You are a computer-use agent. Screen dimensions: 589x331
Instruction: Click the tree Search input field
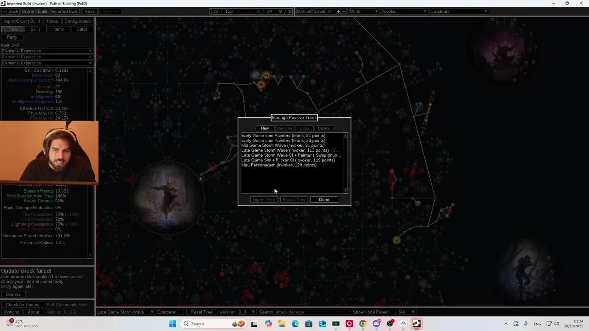tap(304, 312)
